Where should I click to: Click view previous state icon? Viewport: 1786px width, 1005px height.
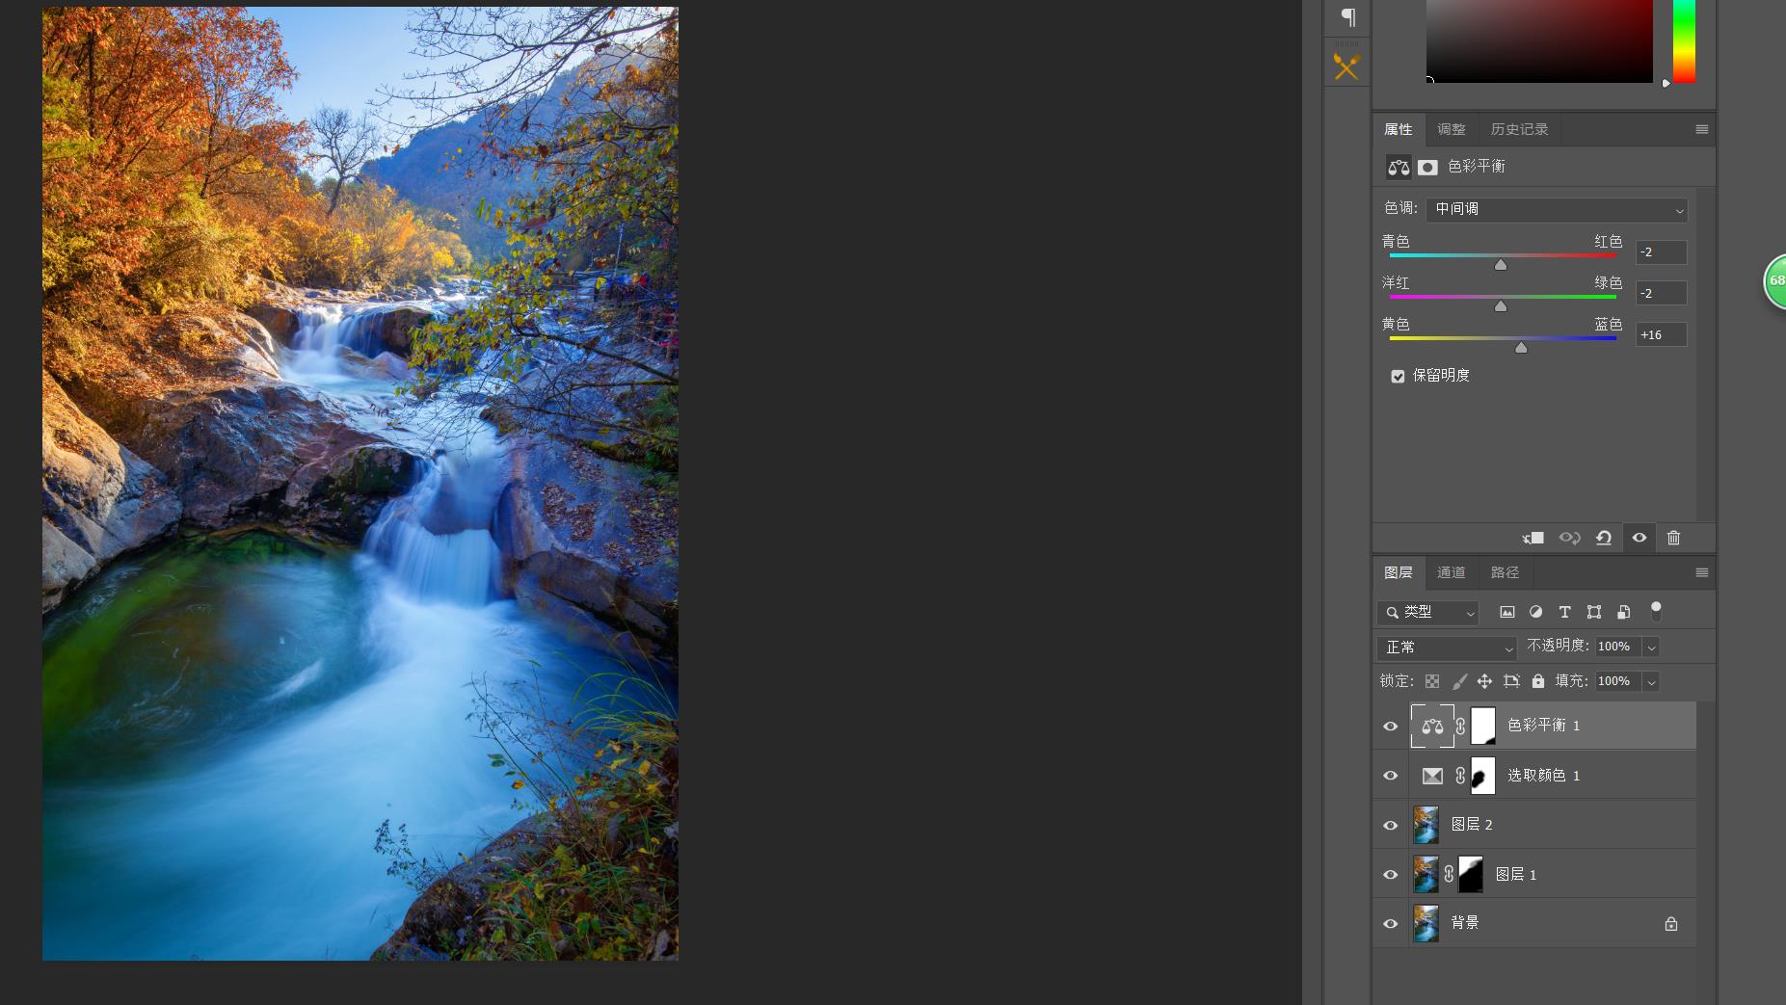(1569, 538)
